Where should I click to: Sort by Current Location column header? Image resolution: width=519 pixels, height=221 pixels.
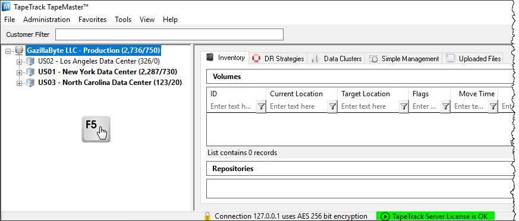301,94
